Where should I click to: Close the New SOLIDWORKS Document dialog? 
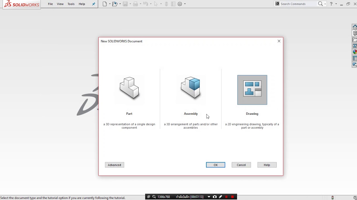[279, 41]
